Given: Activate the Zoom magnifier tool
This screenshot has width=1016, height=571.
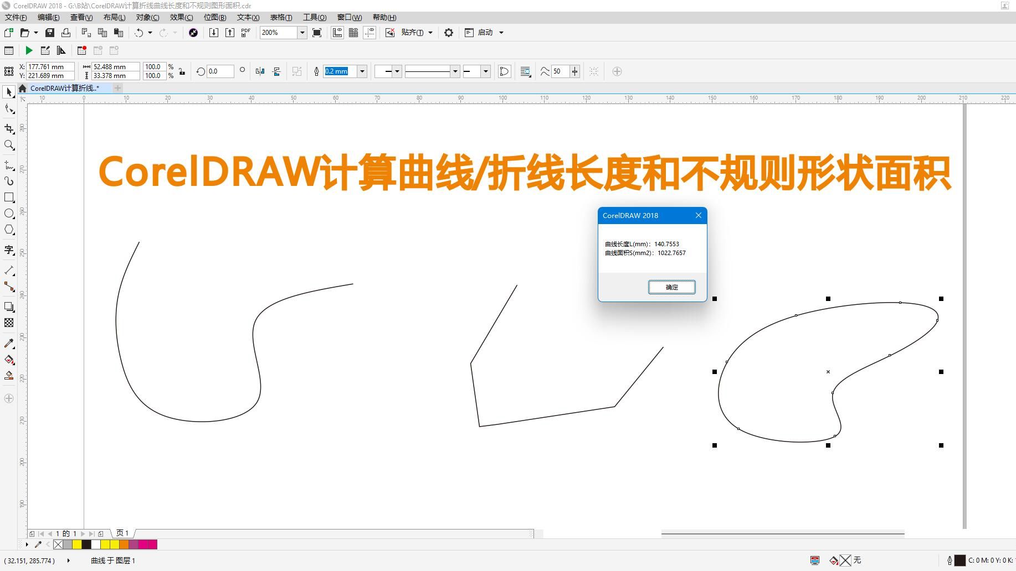Looking at the screenshot, I should tap(9, 145).
